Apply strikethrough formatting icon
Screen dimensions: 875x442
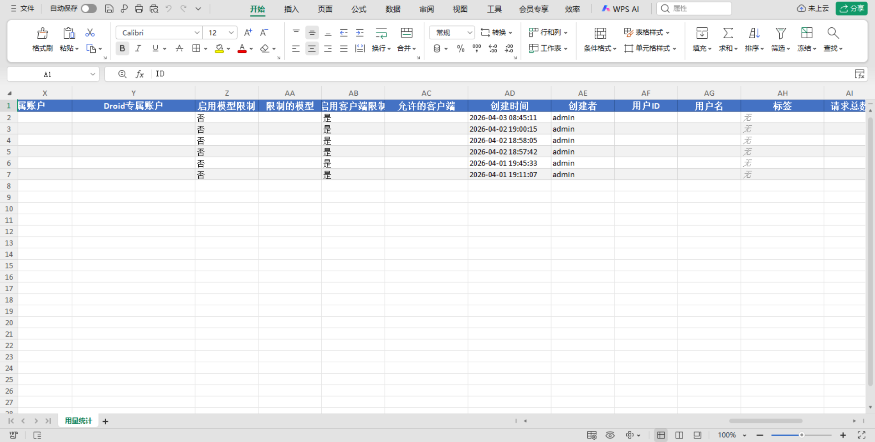[x=180, y=48]
